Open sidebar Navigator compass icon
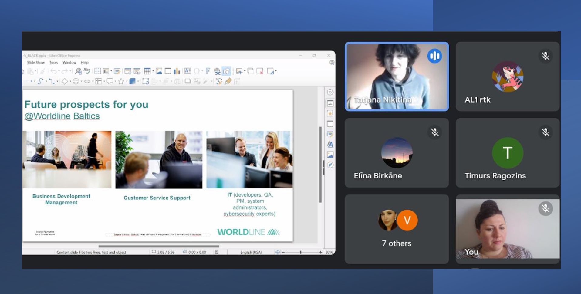581x294 pixels. pos(330,165)
